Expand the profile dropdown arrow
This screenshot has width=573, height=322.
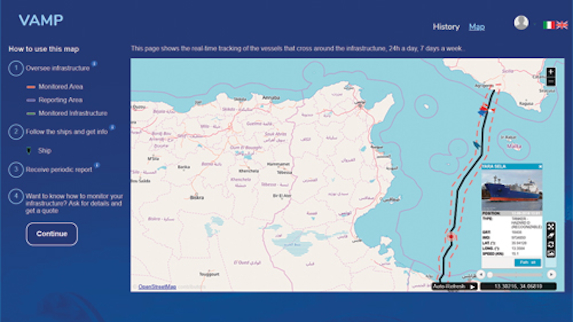534,24
